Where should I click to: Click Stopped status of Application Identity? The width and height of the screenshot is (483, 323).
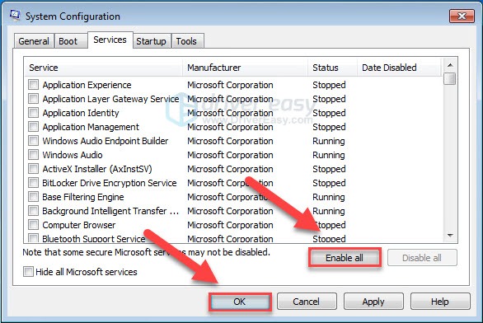click(x=329, y=113)
